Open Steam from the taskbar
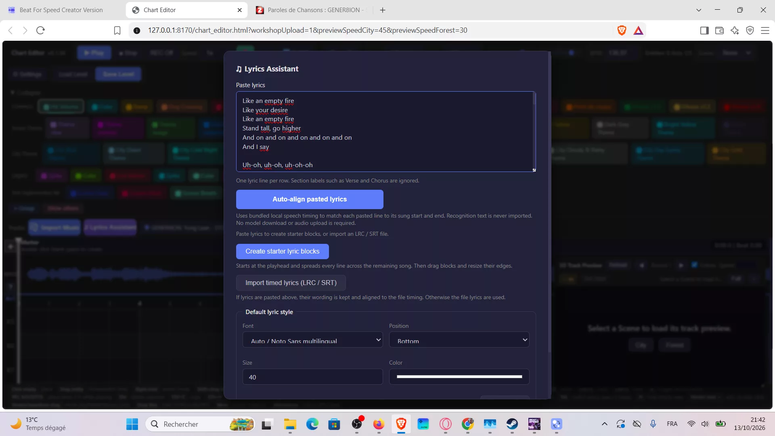Image resolution: width=775 pixels, height=436 pixels. point(512,424)
